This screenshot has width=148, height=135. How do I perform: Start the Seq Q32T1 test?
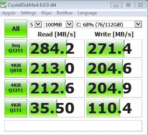point(16,49)
